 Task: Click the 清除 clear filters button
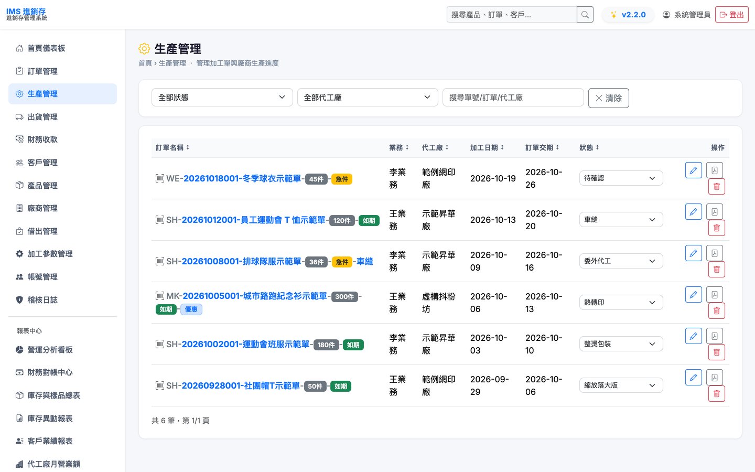click(x=608, y=98)
